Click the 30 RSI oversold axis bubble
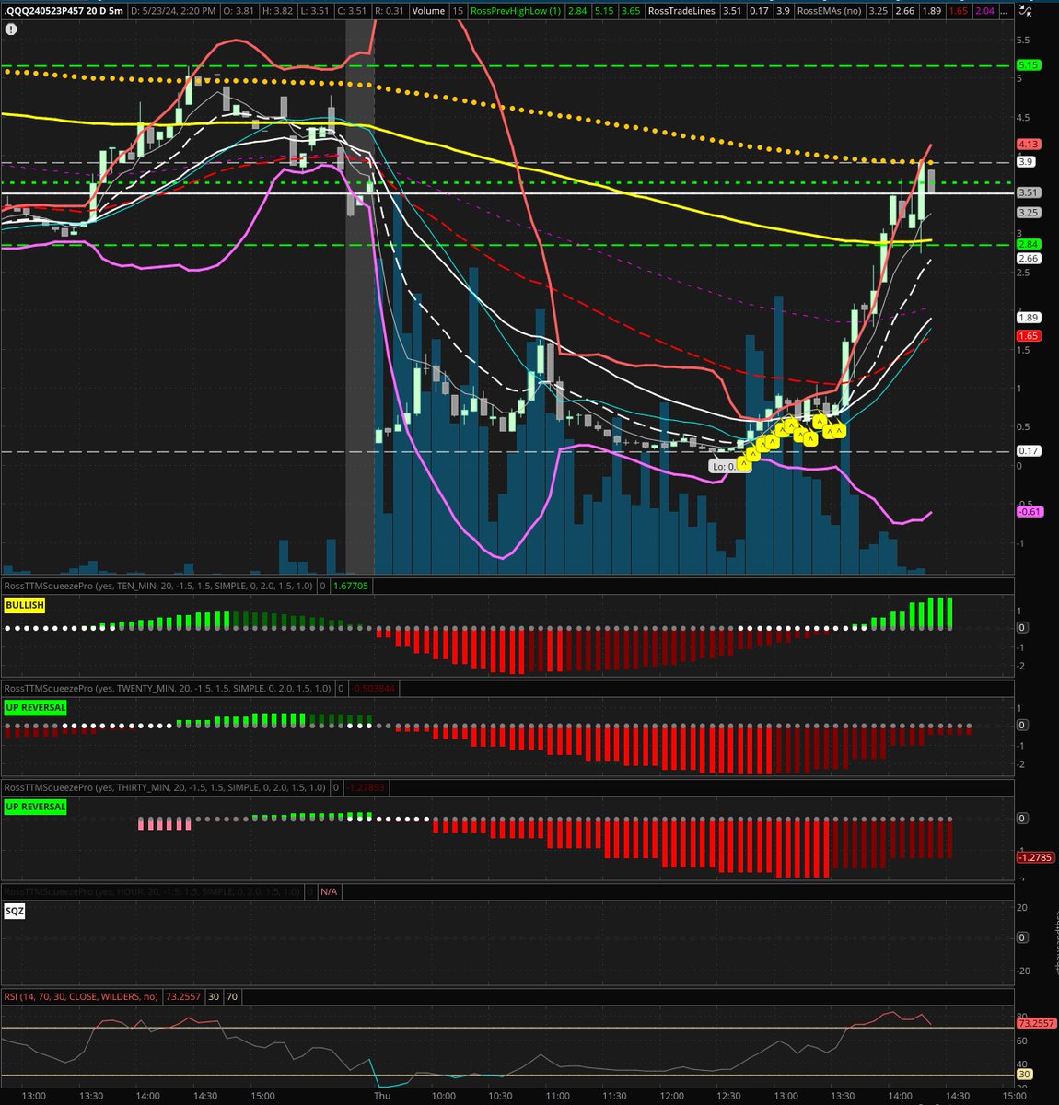The image size is (1059, 1105). pos(1023,1074)
